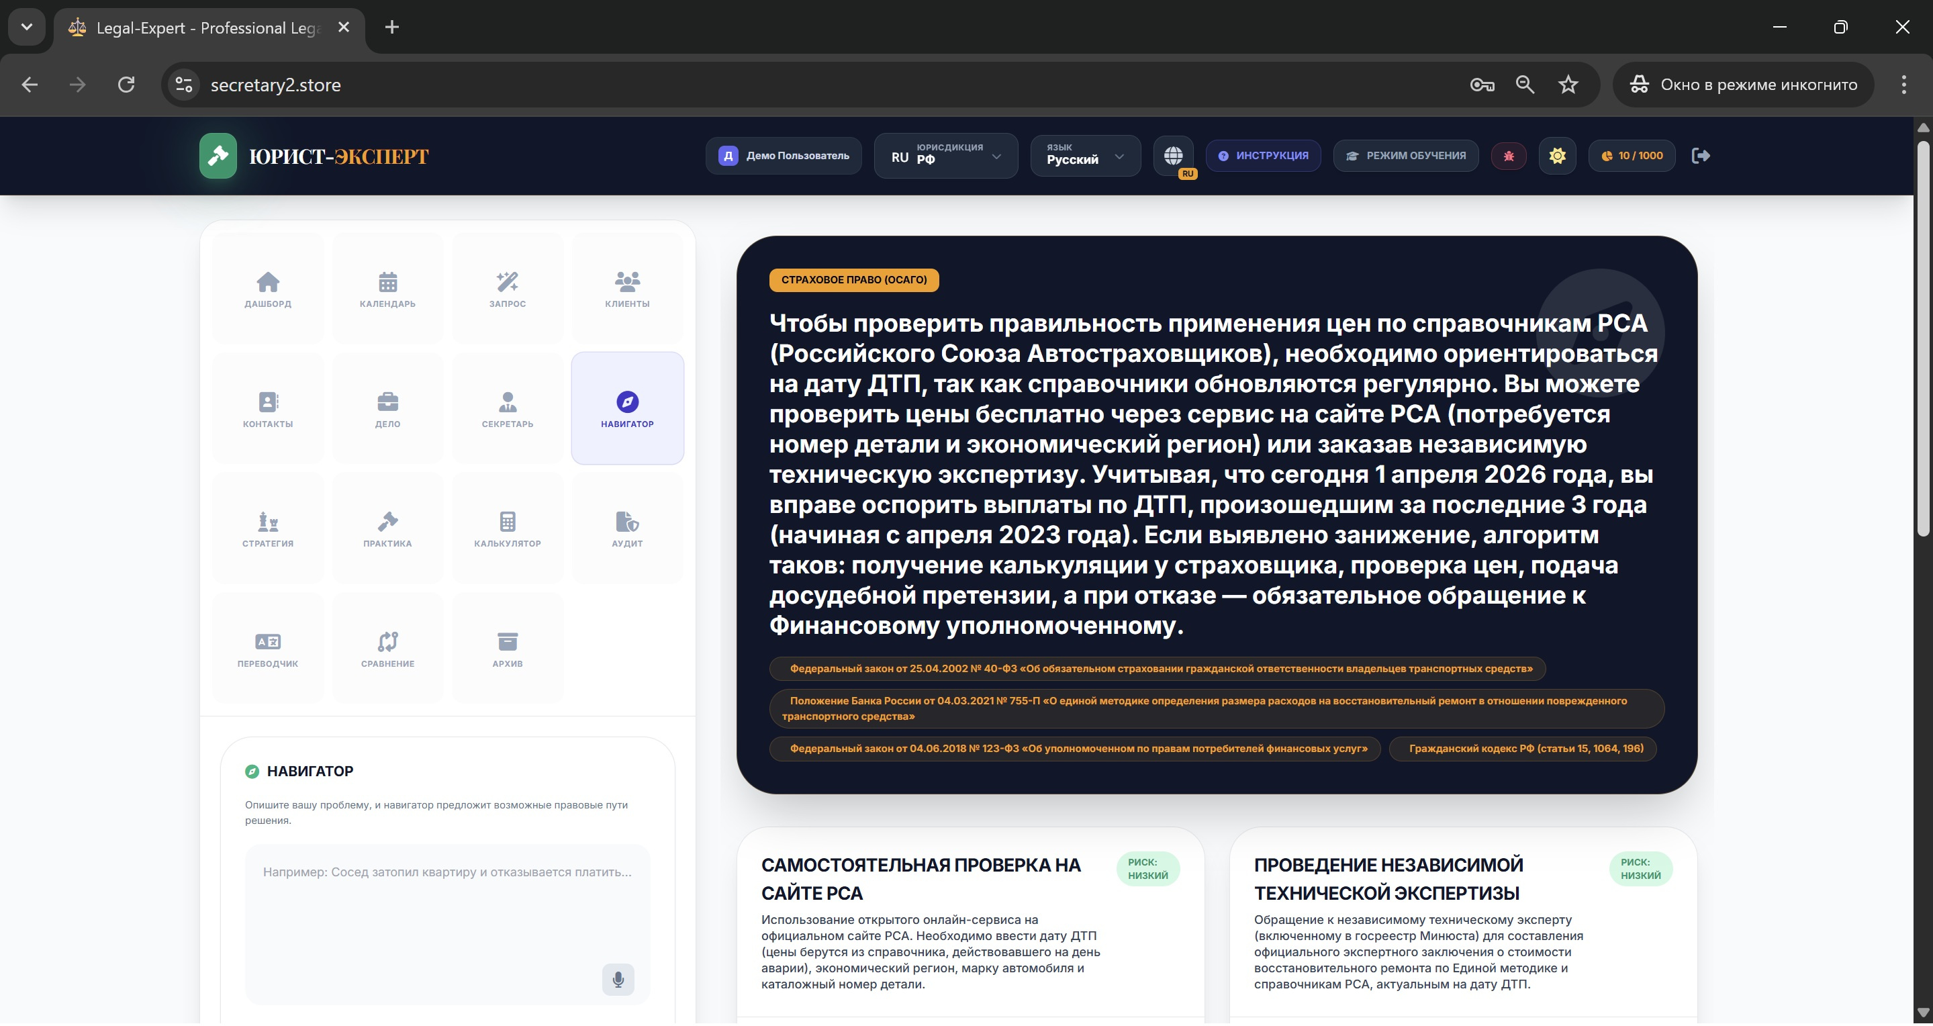
Task: Toggle the red bug report button
Action: (x=1508, y=155)
